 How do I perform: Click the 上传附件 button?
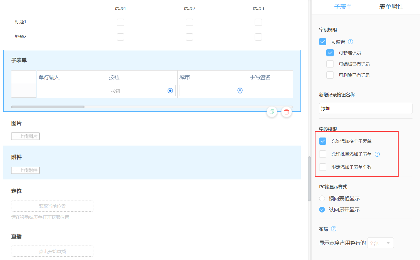click(x=25, y=170)
